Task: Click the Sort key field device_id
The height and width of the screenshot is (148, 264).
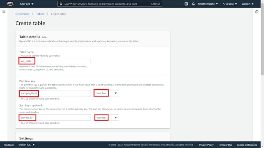Action: click(x=55, y=118)
